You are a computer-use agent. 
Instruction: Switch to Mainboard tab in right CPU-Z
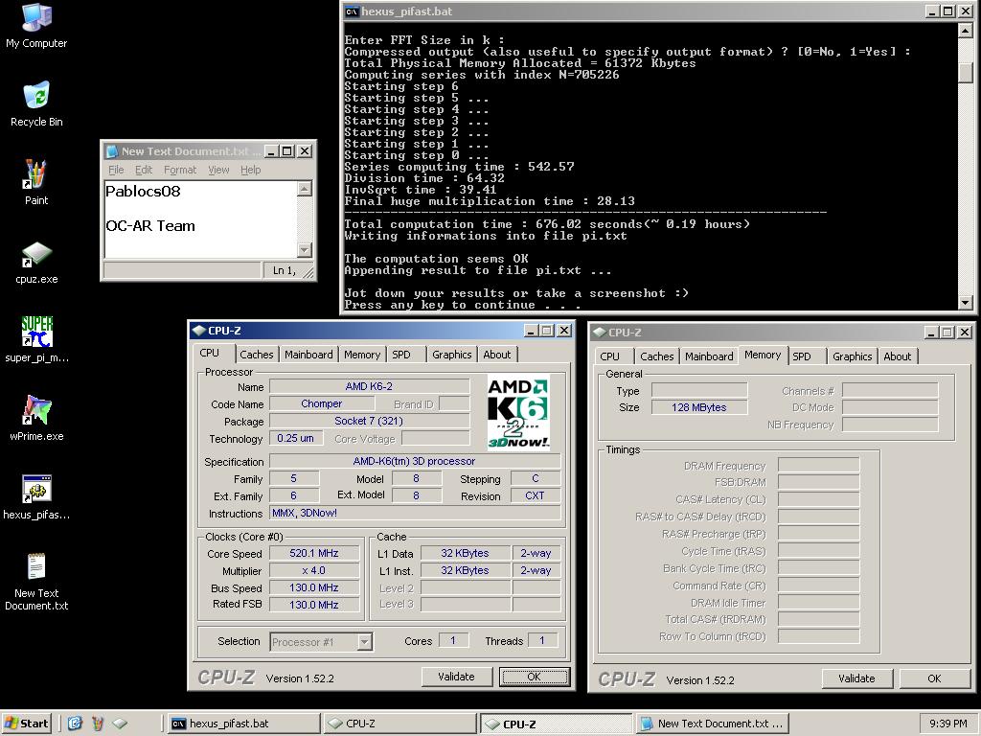(x=709, y=356)
